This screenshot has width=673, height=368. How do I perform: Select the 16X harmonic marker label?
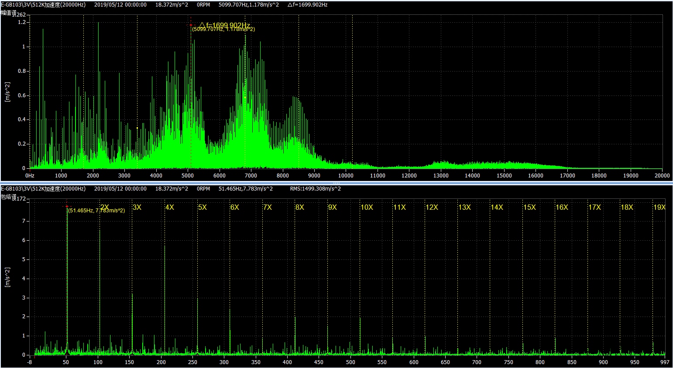tap(562, 207)
